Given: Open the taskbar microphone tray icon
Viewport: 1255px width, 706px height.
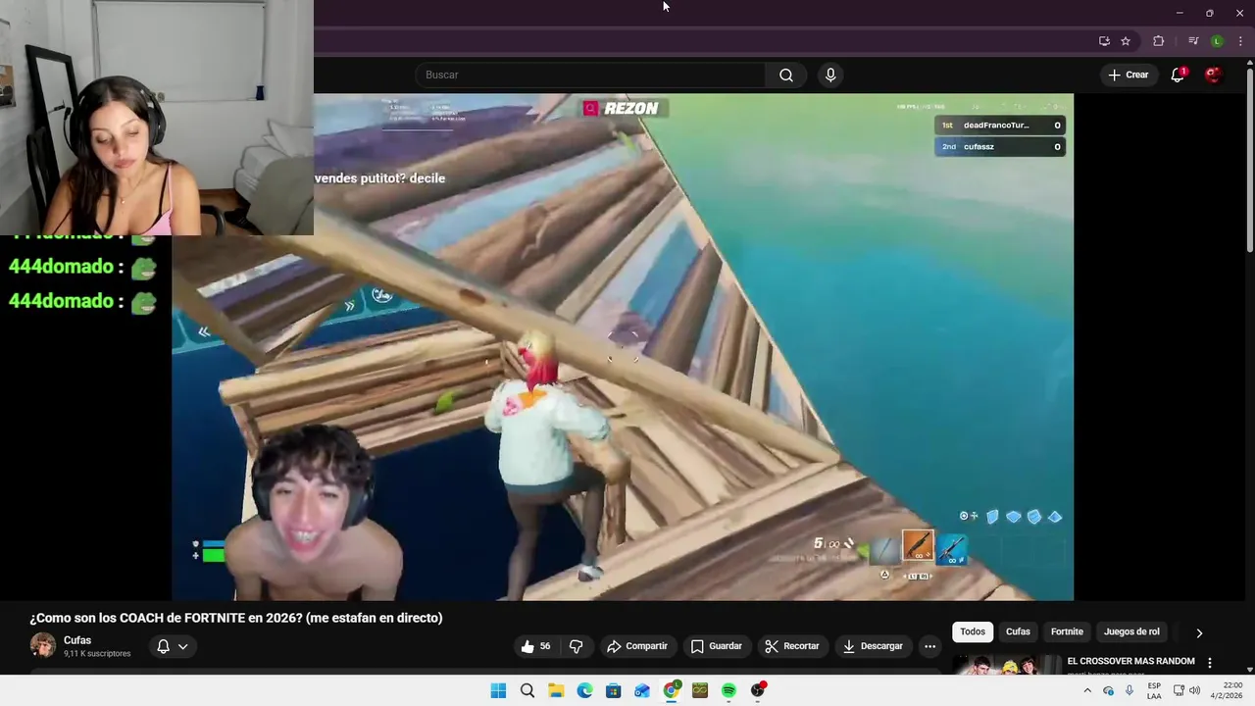Looking at the screenshot, I should pyautogui.click(x=1129, y=690).
